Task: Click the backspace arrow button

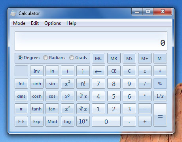Action: tap(99, 71)
